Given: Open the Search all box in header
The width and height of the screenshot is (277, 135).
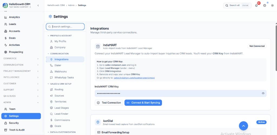Looking at the screenshot, I should [x=237, y=5].
